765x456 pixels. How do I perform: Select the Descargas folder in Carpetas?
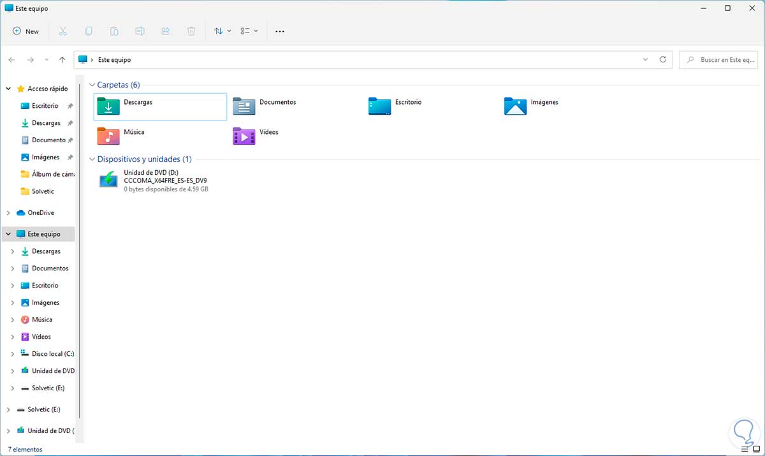tap(160, 107)
